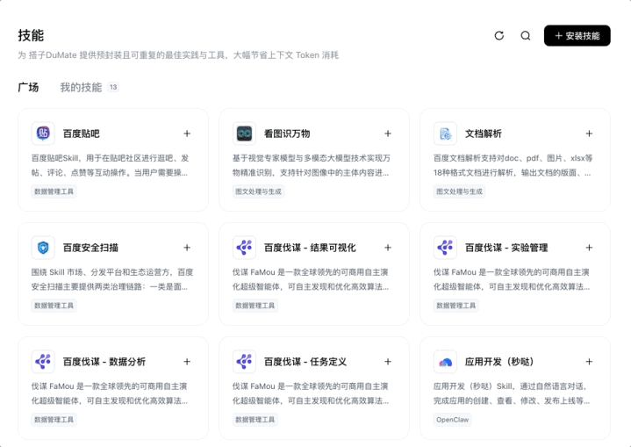Click the refresh icon in the header
This screenshot has height=447, width=631.
[x=499, y=36]
